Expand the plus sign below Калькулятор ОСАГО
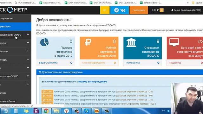The width and height of the screenshot is (203, 114). pos(28,84)
